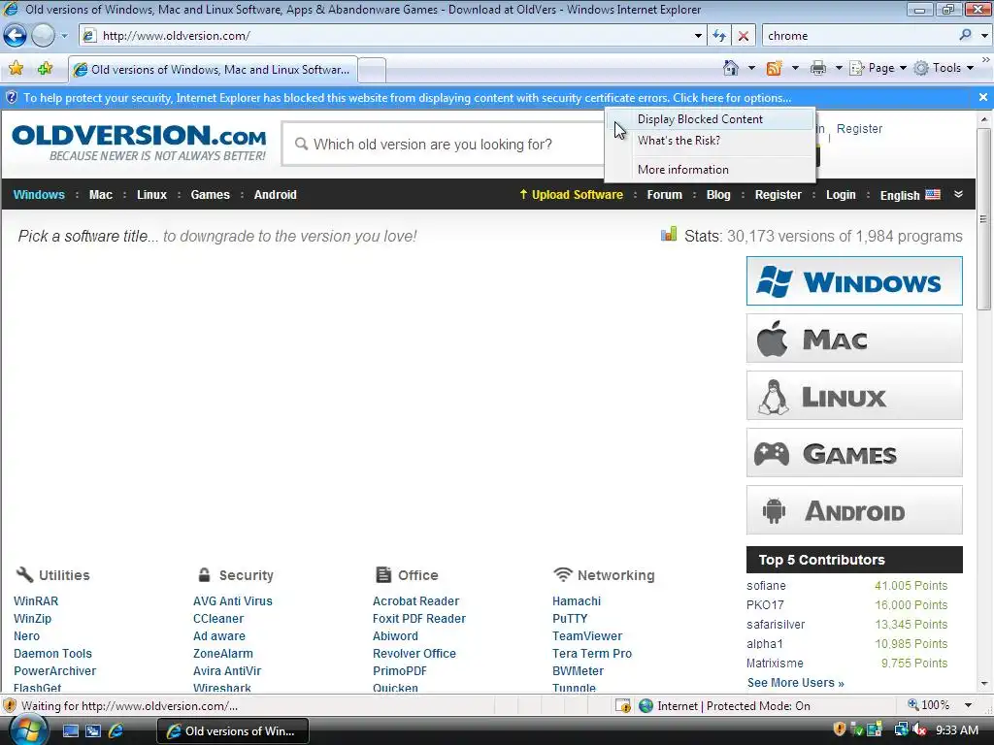994x745 pixels.
Task: Click the Games navigation item
Action: click(210, 194)
